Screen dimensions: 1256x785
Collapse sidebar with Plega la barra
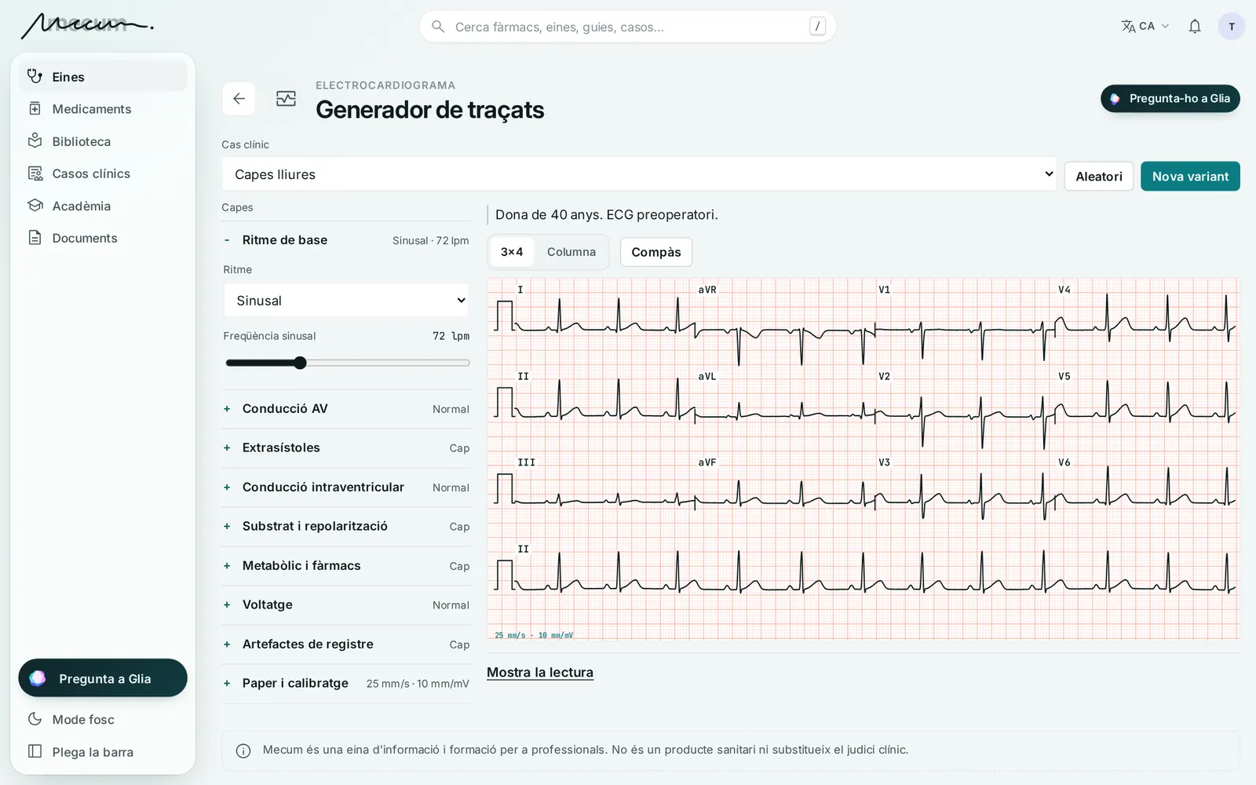[103, 752]
